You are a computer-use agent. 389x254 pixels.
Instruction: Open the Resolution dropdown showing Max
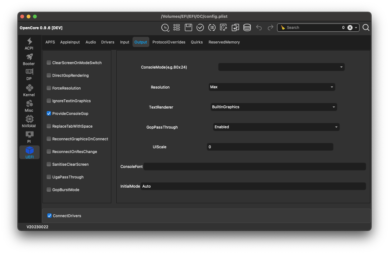click(x=272, y=87)
